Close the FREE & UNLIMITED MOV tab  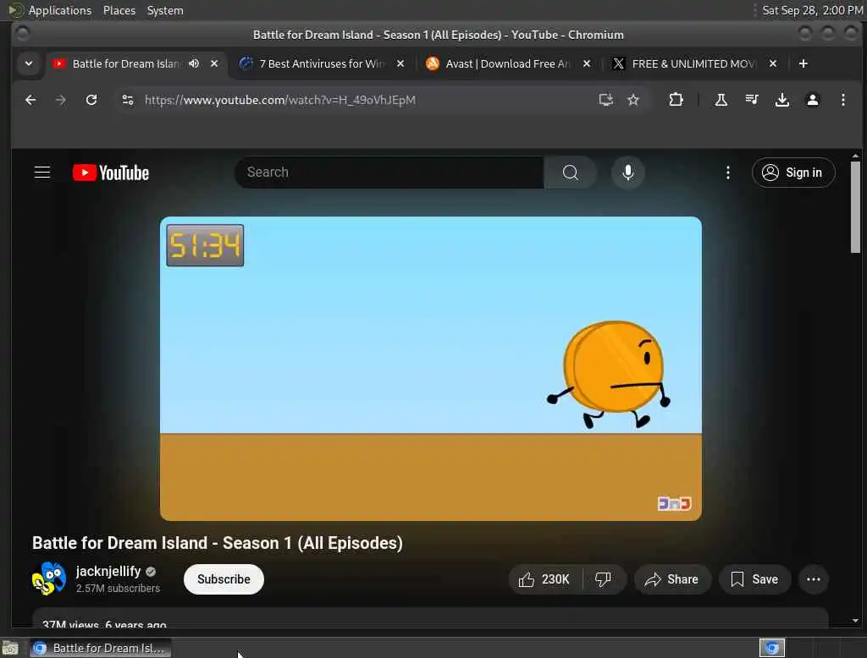pyautogui.click(x=773, y=63)
